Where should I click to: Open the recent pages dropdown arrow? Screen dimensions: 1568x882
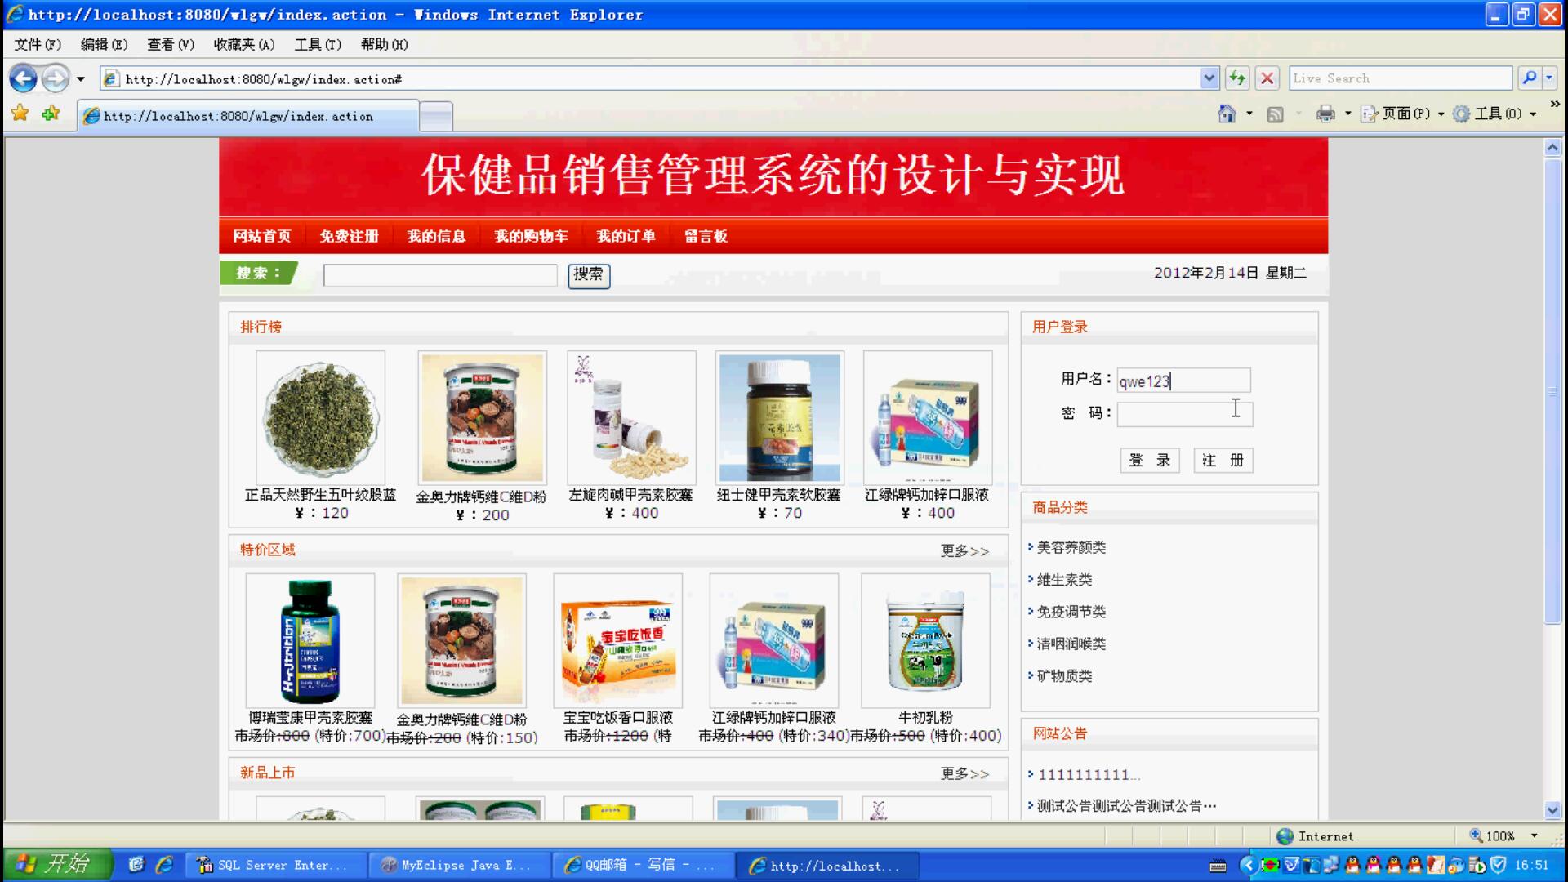click(x=80, y=79)
